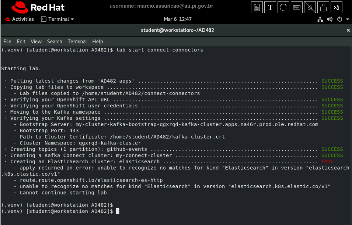Click the T text icon
352x225 pixels.
point(271,8)
